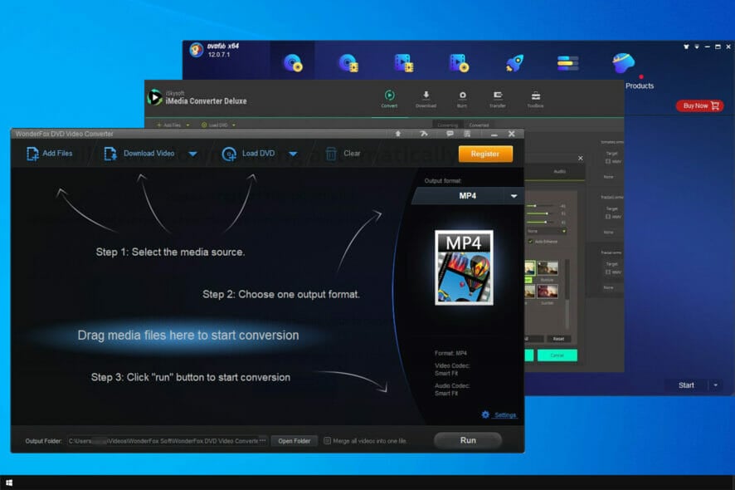Click the Transfer icon in iMedia Converter
This screenshot has height=490, width=735.
tap(498, 96)
